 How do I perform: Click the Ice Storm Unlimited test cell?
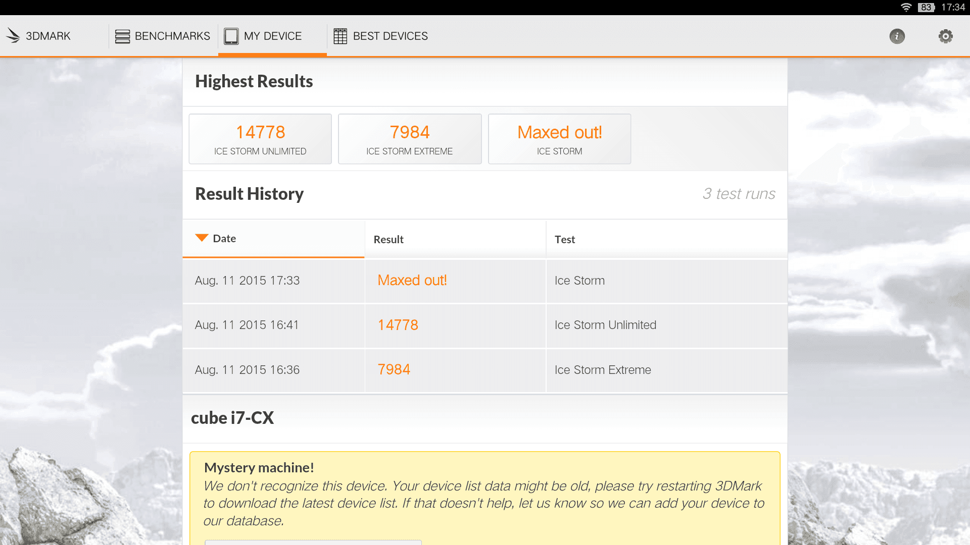(667, 325)
